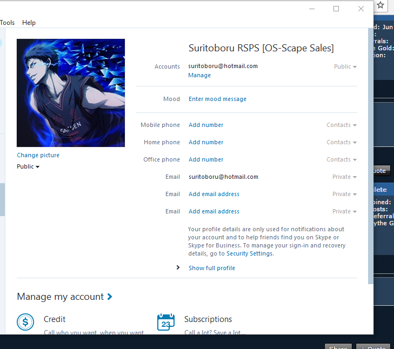Click the Email row suritoboru@hotmail.com value
This screenshot has height=349, width=394.
pos(223,177)
